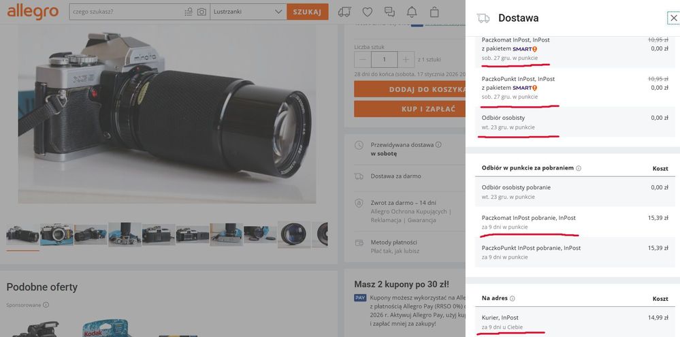Decrease quantity with minus button

pyautogui.click(x=363, y=59)
